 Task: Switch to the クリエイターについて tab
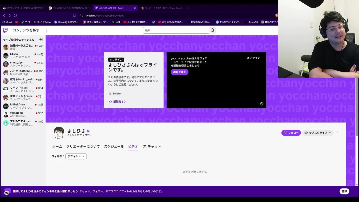83,146
